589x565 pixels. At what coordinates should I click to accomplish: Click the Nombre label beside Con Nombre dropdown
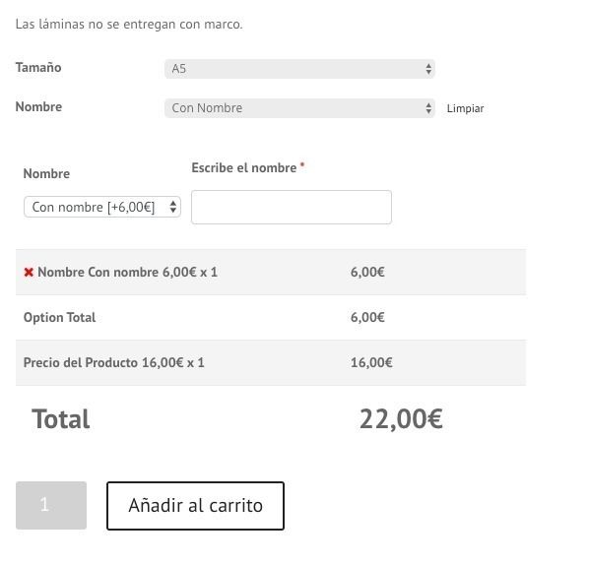point(38,107)
